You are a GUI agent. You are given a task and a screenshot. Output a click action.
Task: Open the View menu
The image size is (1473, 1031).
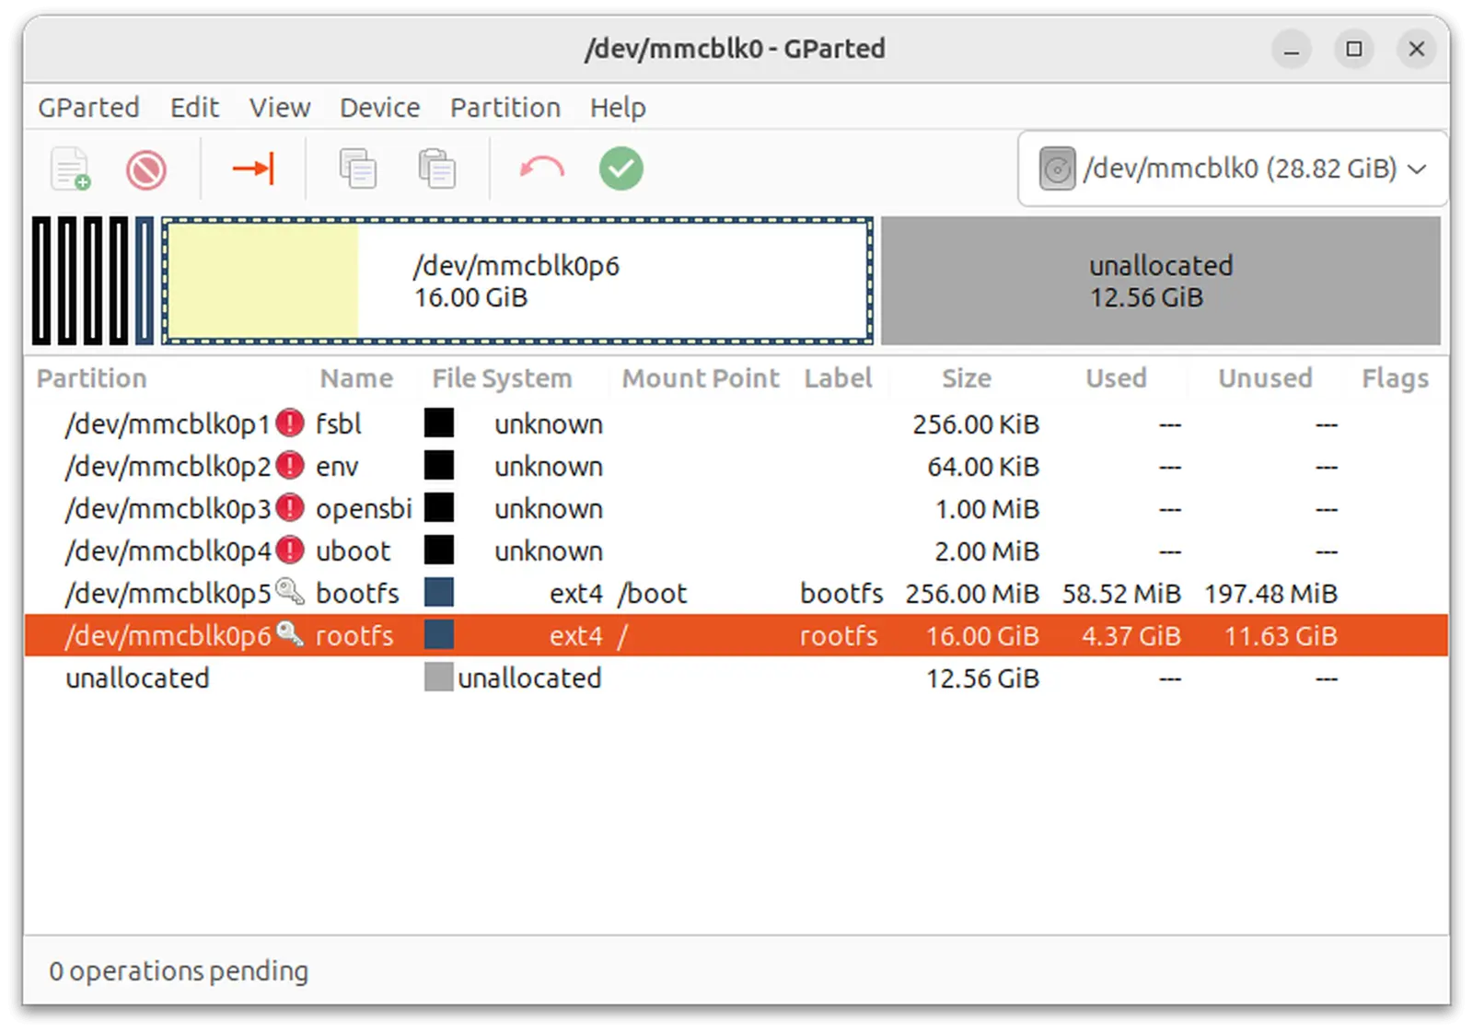(280, 108)
